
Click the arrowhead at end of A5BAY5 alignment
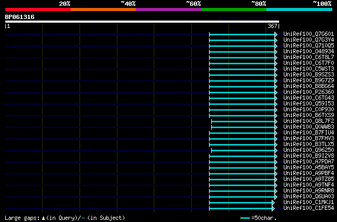tap(276, 168)
